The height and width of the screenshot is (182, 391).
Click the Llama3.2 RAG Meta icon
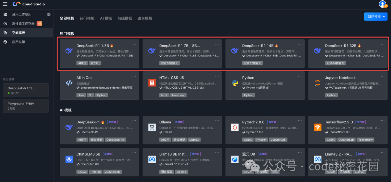pyautogui.click(x=318, y=159)
